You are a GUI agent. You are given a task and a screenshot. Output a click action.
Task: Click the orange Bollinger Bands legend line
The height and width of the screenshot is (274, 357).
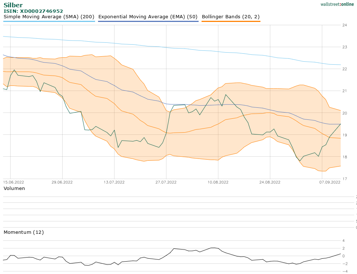coord(231,22)
